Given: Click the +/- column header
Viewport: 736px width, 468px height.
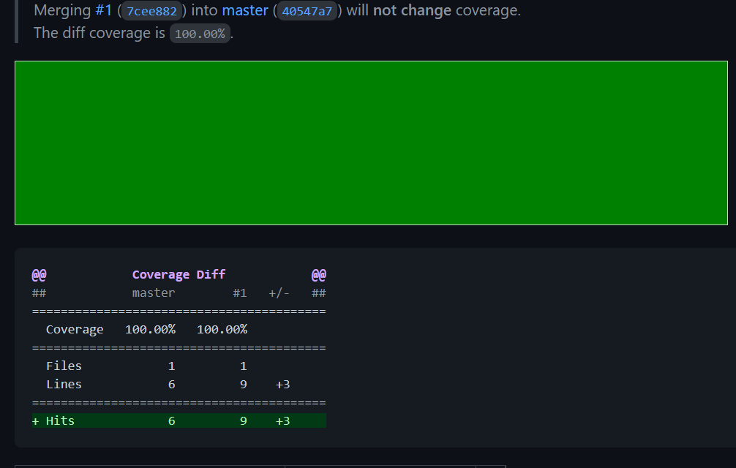Looking at the screenshot, I should click(x=279, y=293).
